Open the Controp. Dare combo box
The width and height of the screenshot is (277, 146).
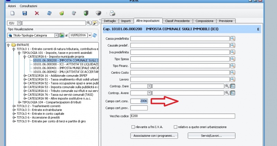click(149, 86)
